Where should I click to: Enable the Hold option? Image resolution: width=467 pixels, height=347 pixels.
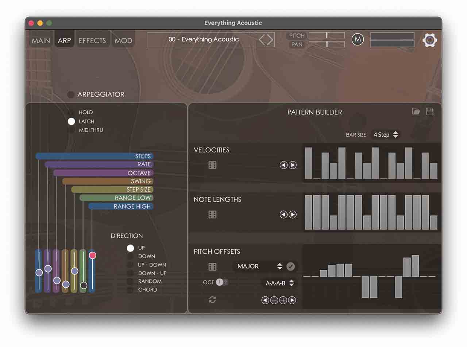[x=72, y=112]
